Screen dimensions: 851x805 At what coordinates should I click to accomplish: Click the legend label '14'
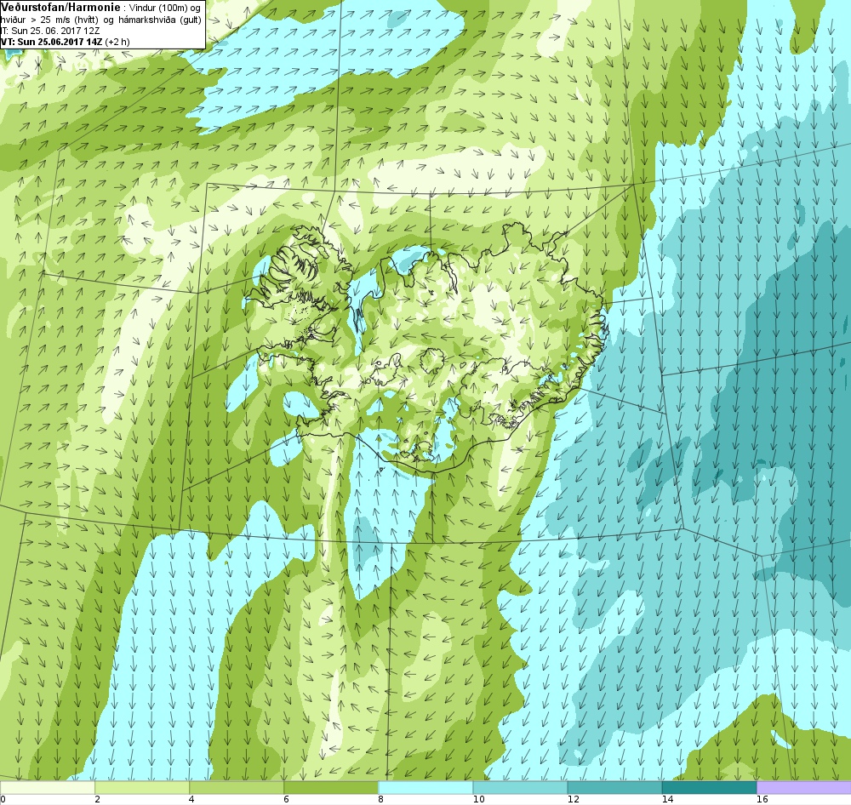[667, 799]
